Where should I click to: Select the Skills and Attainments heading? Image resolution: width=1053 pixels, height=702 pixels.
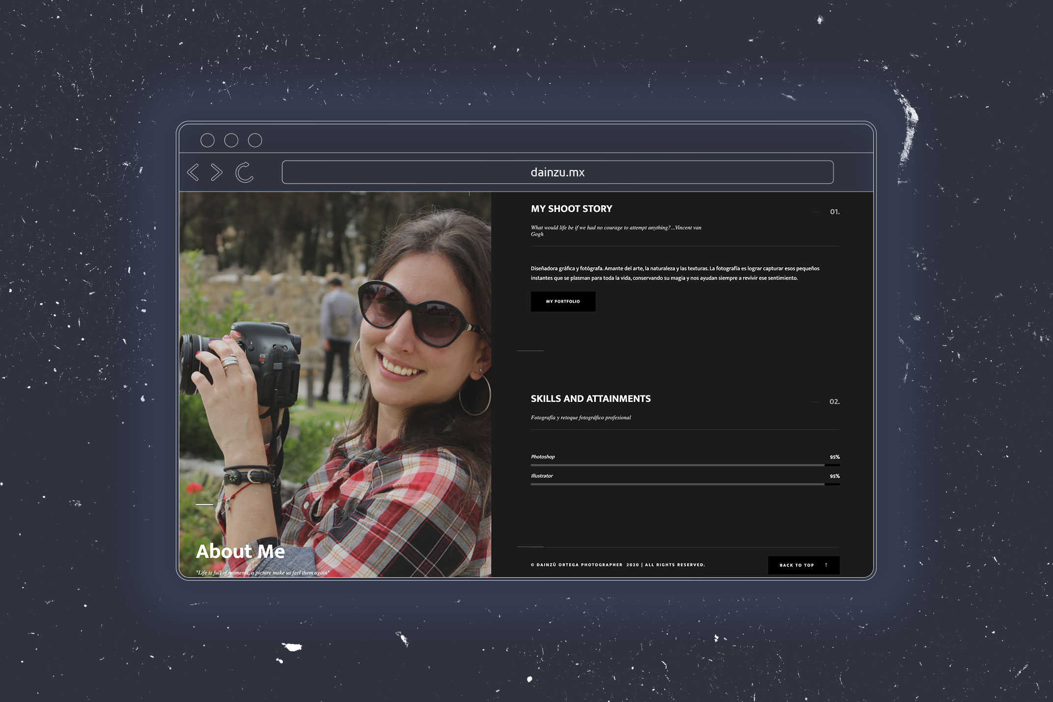(590, 399)
